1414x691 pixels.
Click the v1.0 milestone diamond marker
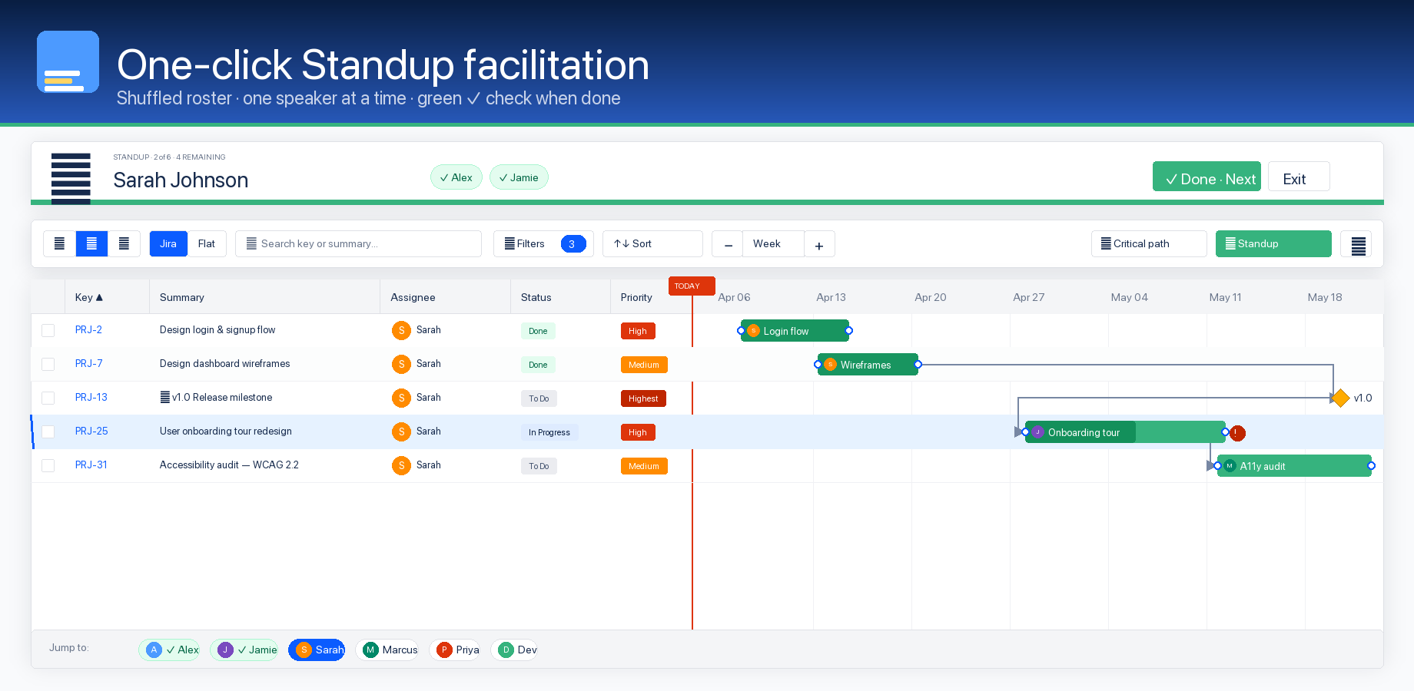(x=1340, y=398)
